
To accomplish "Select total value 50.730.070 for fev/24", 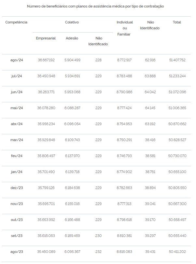I will pos(177,156).
